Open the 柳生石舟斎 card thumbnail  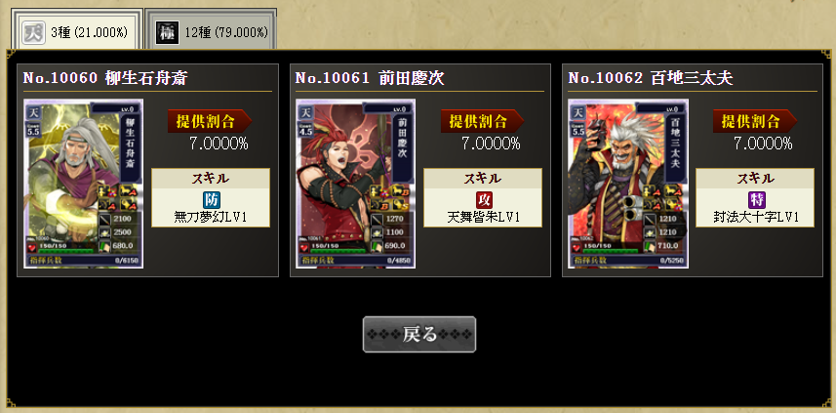pyautogui.click(x=83, y=184)
